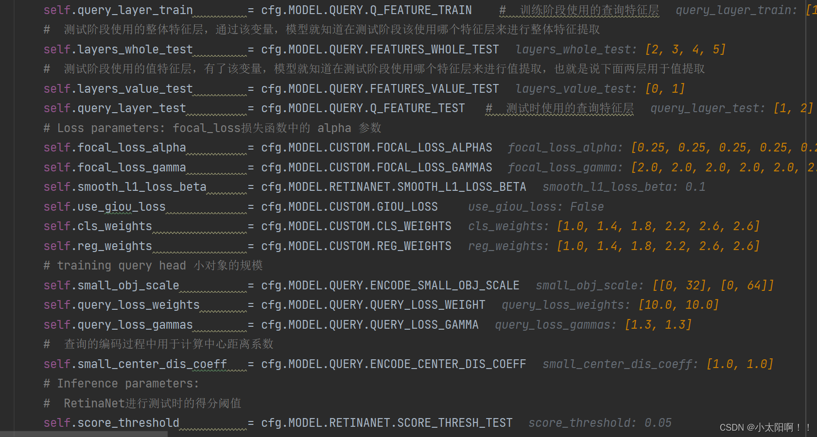Click self.small_center_dis_coeff variable
Image resolution: width=817 pixels, height=437 pixels.
click(135, 364)
